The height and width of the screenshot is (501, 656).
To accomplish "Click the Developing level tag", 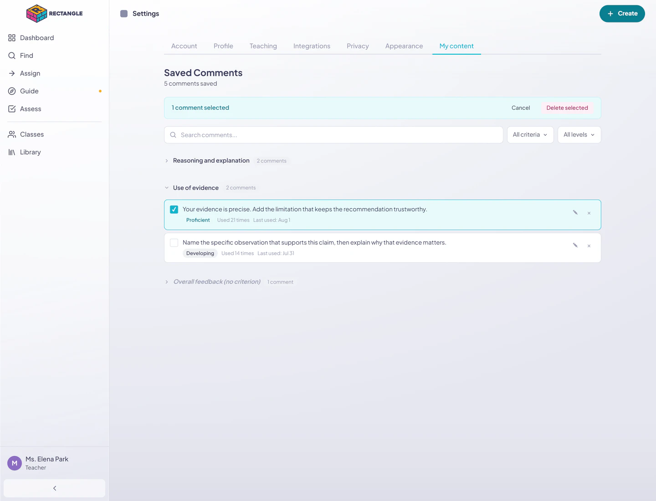I will click(200, 253).
